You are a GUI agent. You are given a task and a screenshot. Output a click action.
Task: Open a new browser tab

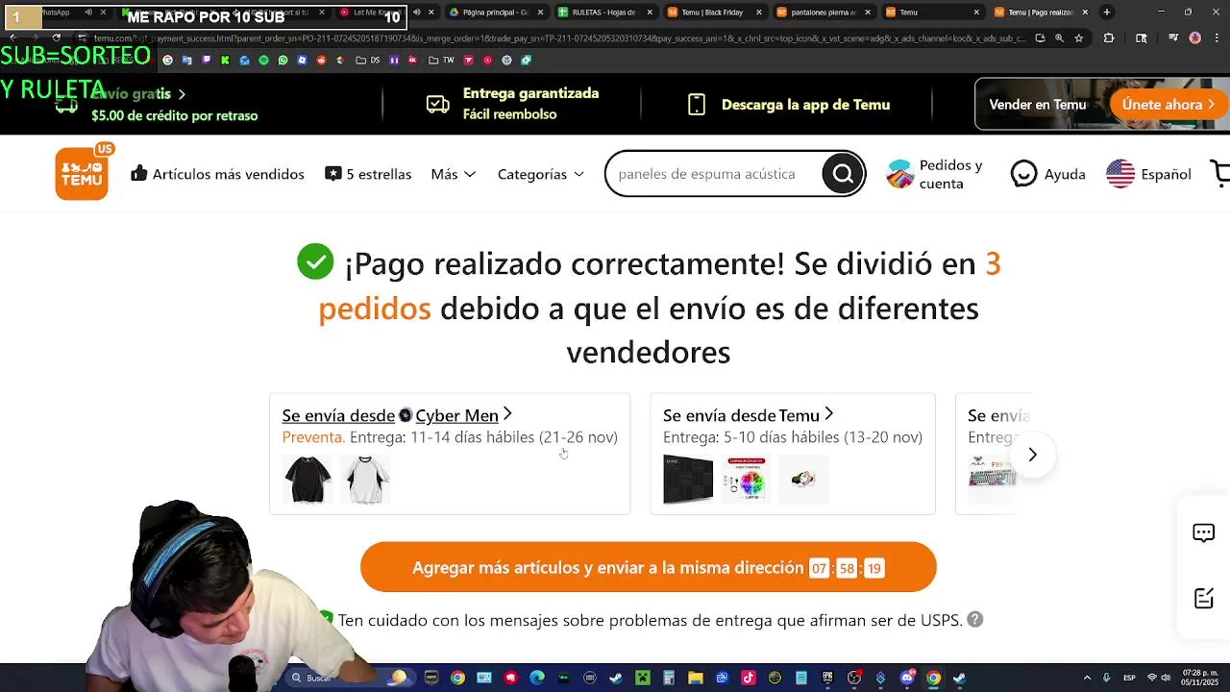tap(1106, 12)
